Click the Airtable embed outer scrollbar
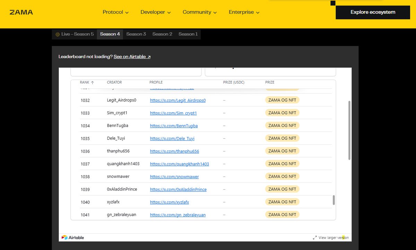This screenshot has height=250, width=416. pos(349,130)
